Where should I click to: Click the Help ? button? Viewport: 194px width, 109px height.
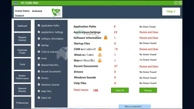(x=171, y=11)
